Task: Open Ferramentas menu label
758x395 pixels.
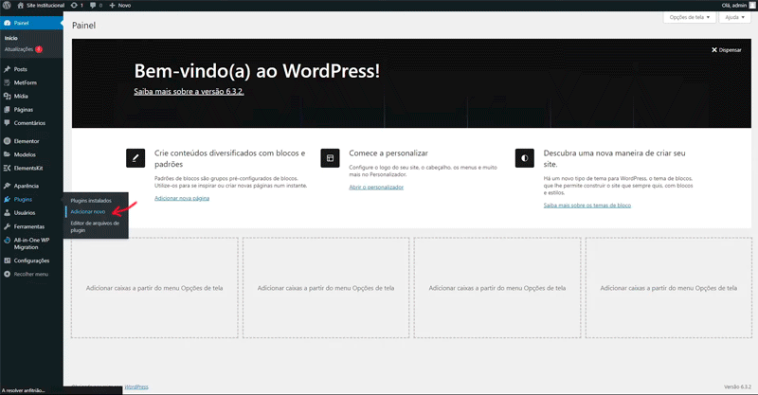Action: tap(29, 226)
